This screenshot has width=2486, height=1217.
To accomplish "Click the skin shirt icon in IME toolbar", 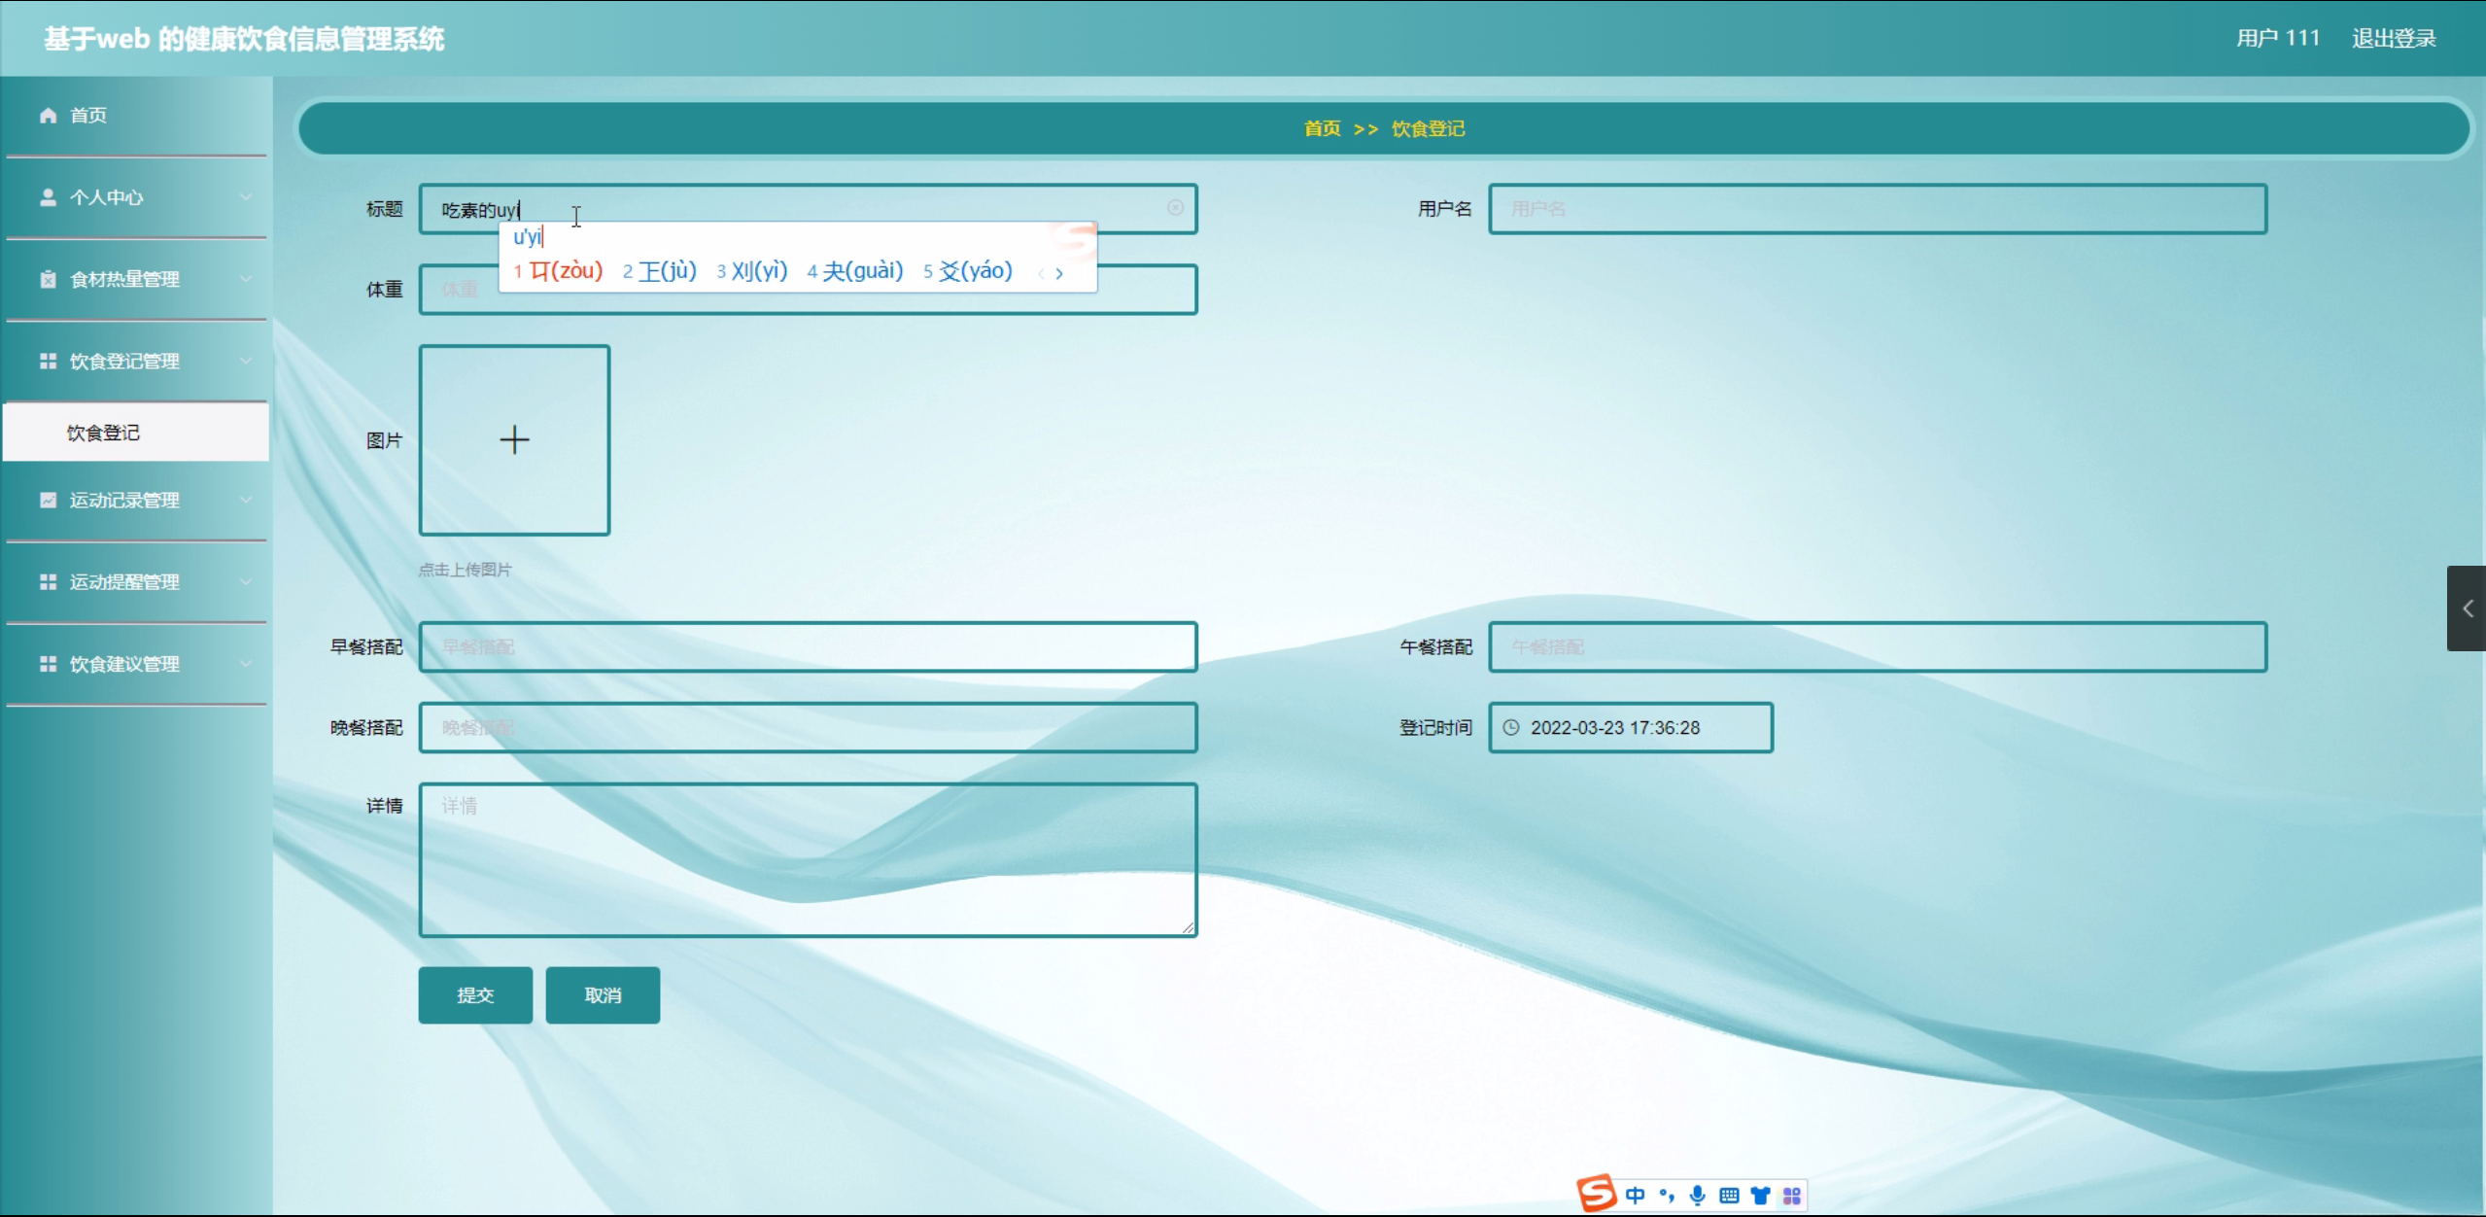I will coord(1760,1195).
